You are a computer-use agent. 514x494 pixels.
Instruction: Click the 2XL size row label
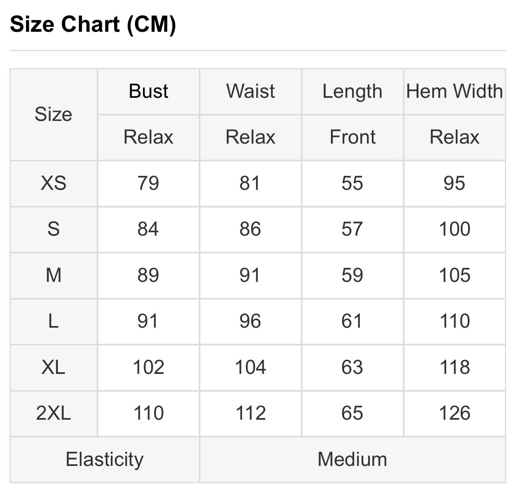click(53, 413)
